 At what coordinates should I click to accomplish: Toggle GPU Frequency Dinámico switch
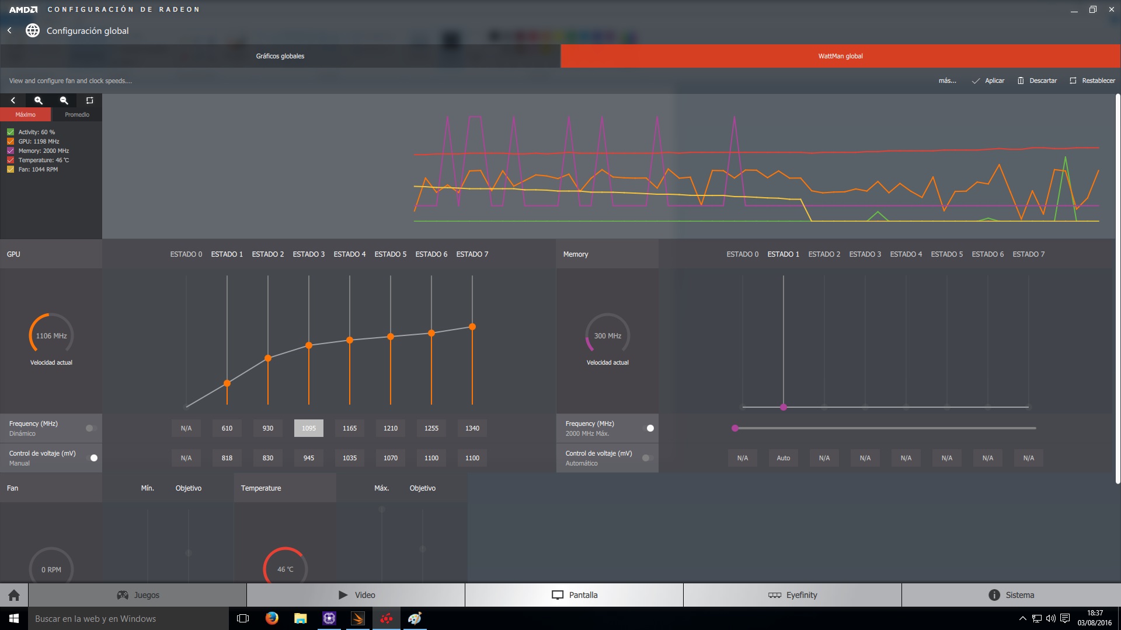coord(91,428)
